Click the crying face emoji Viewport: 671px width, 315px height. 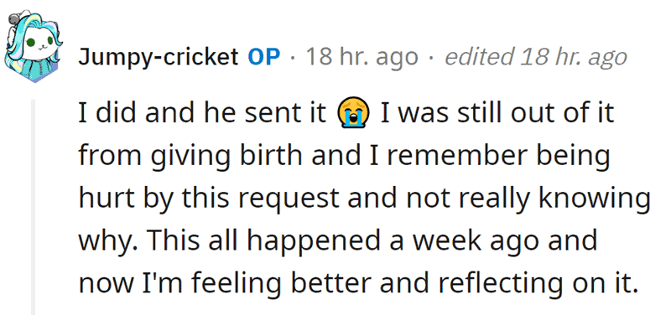pyautogui.click(x=353, y=114)
